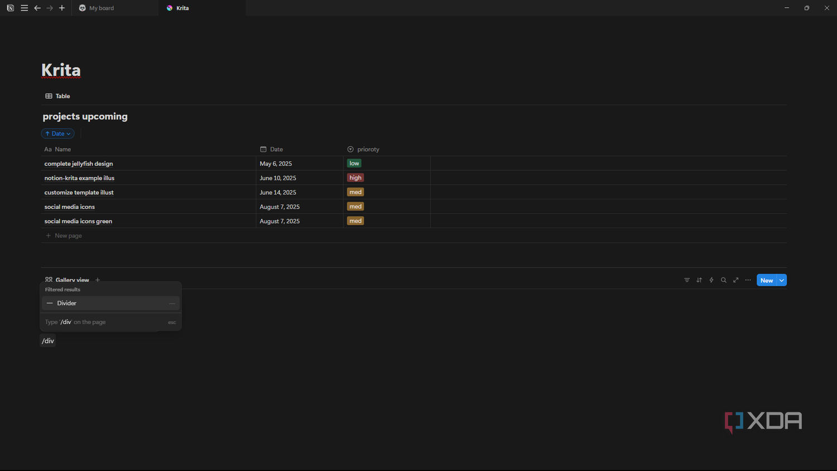
Task: Click the Date column header
Action: pyautogui.click(x=272, y=149)
